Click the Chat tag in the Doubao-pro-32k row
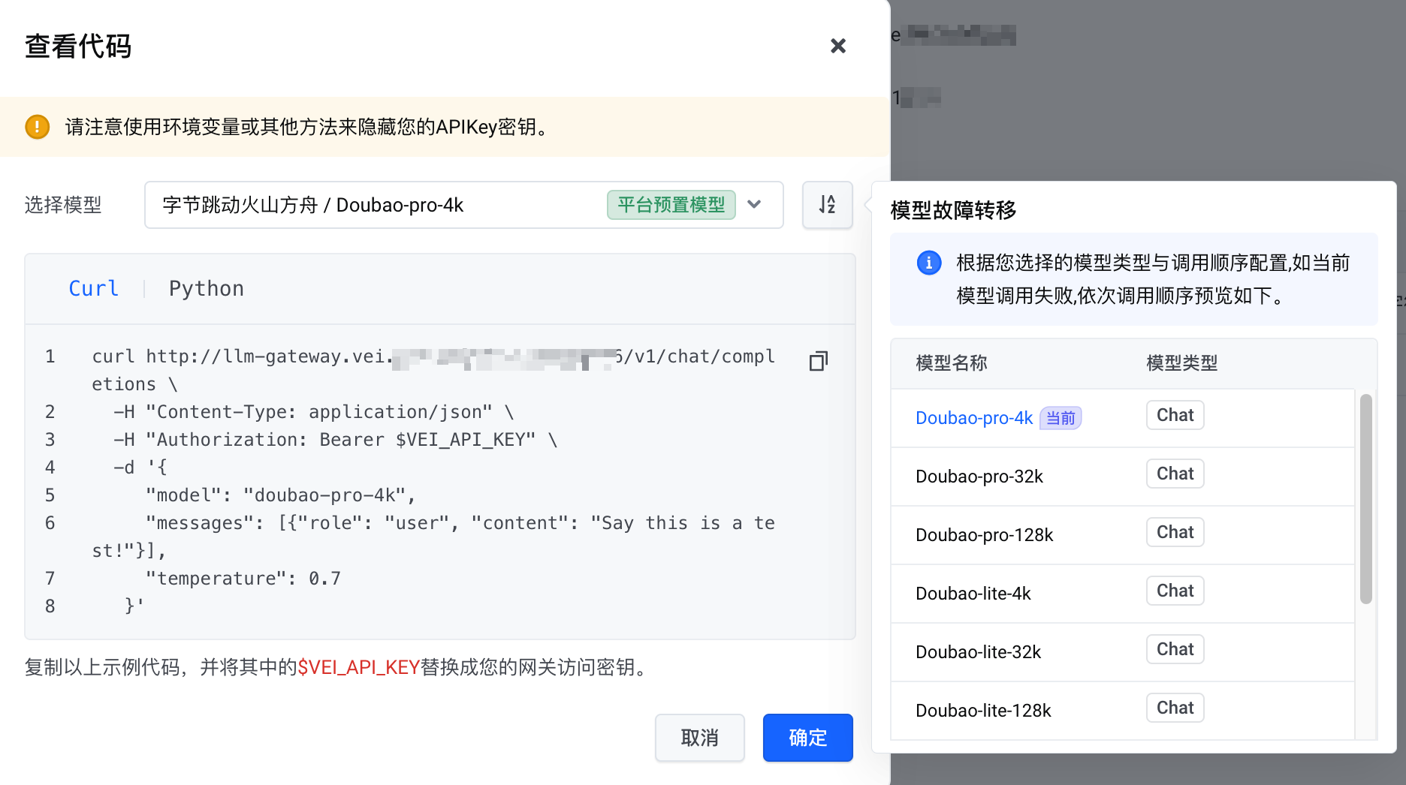This screenshot has width=1406, height=785. coord(1175,474)
